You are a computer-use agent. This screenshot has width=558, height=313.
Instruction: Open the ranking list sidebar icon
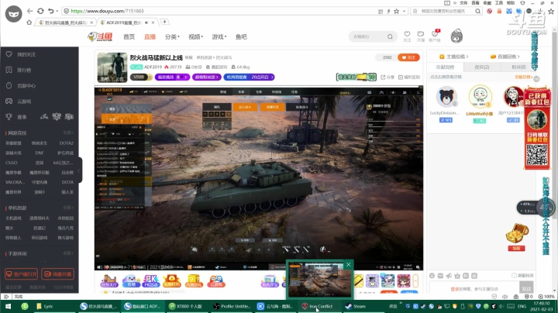pos(9,70)
